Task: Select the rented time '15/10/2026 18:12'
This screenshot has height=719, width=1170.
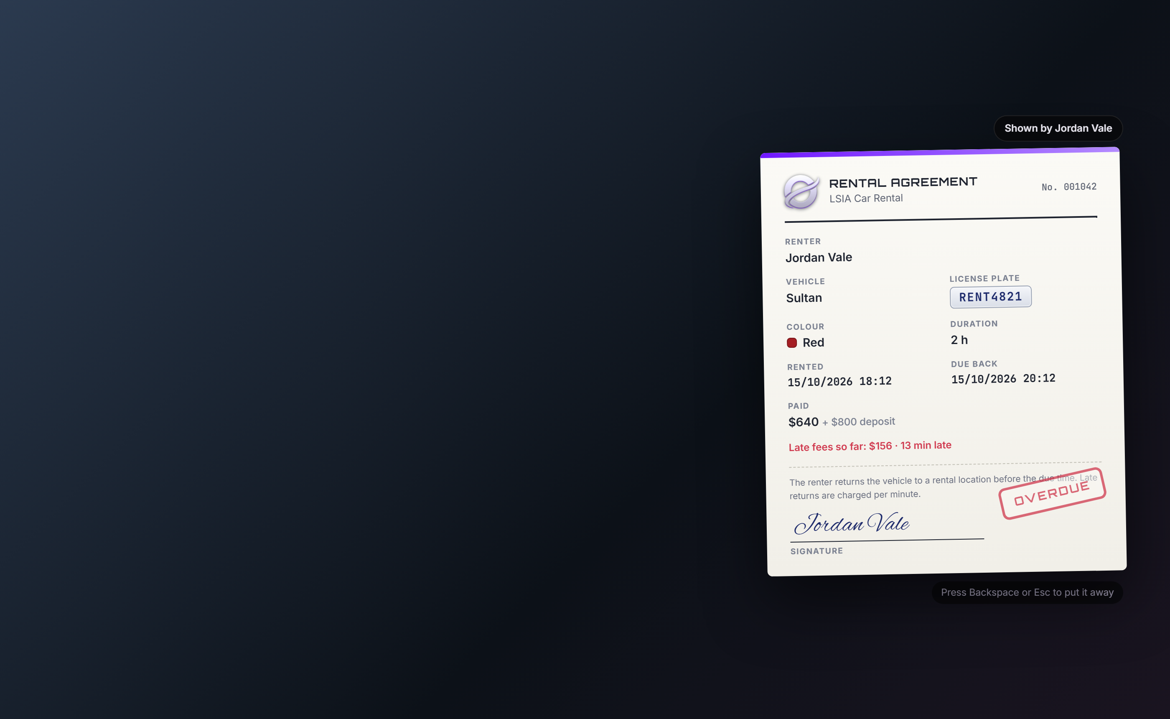Action: 839,381
